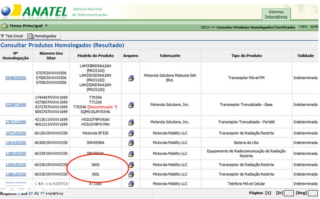This screenshot has height=199, width=320.
Task: Click the Arquivo column header
Action: pos(131,55)
